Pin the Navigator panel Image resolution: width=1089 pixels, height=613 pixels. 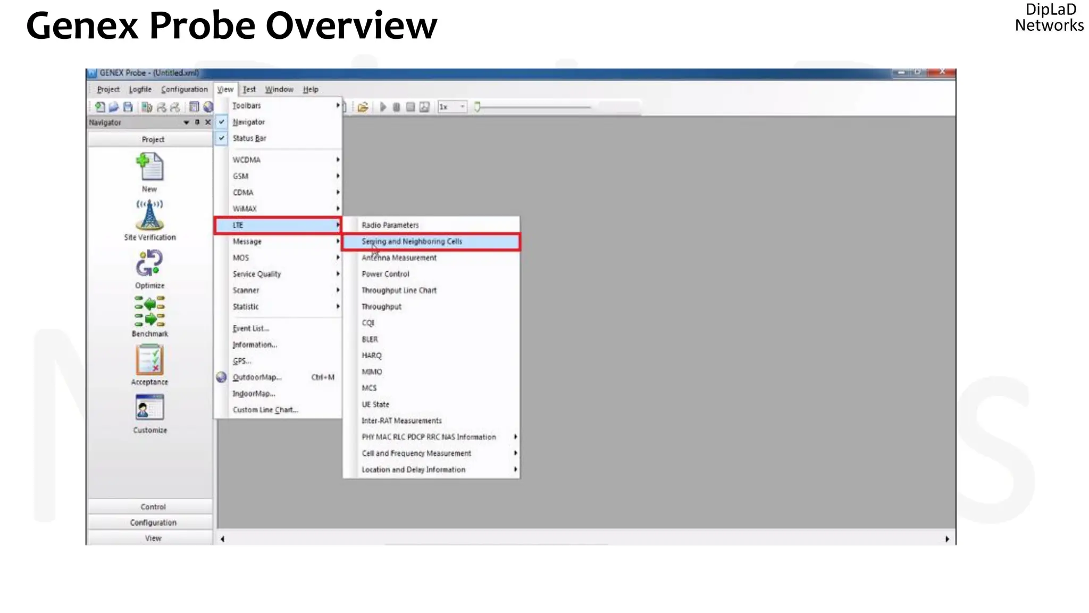click(x=197, y=122)
